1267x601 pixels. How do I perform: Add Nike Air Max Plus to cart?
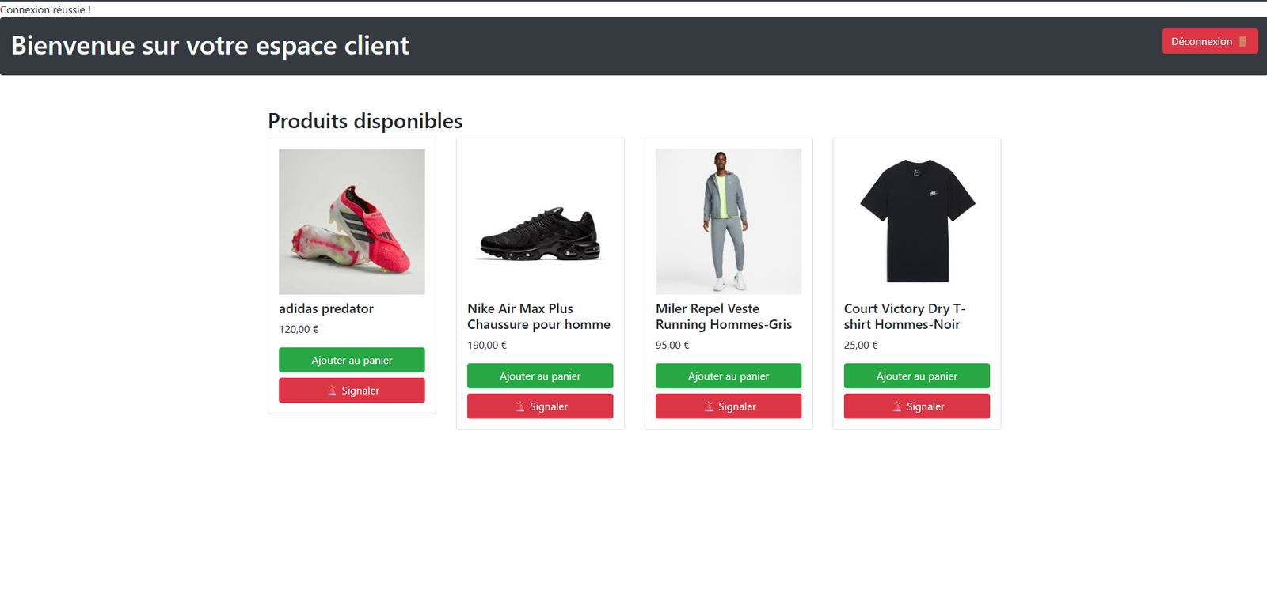540,376
